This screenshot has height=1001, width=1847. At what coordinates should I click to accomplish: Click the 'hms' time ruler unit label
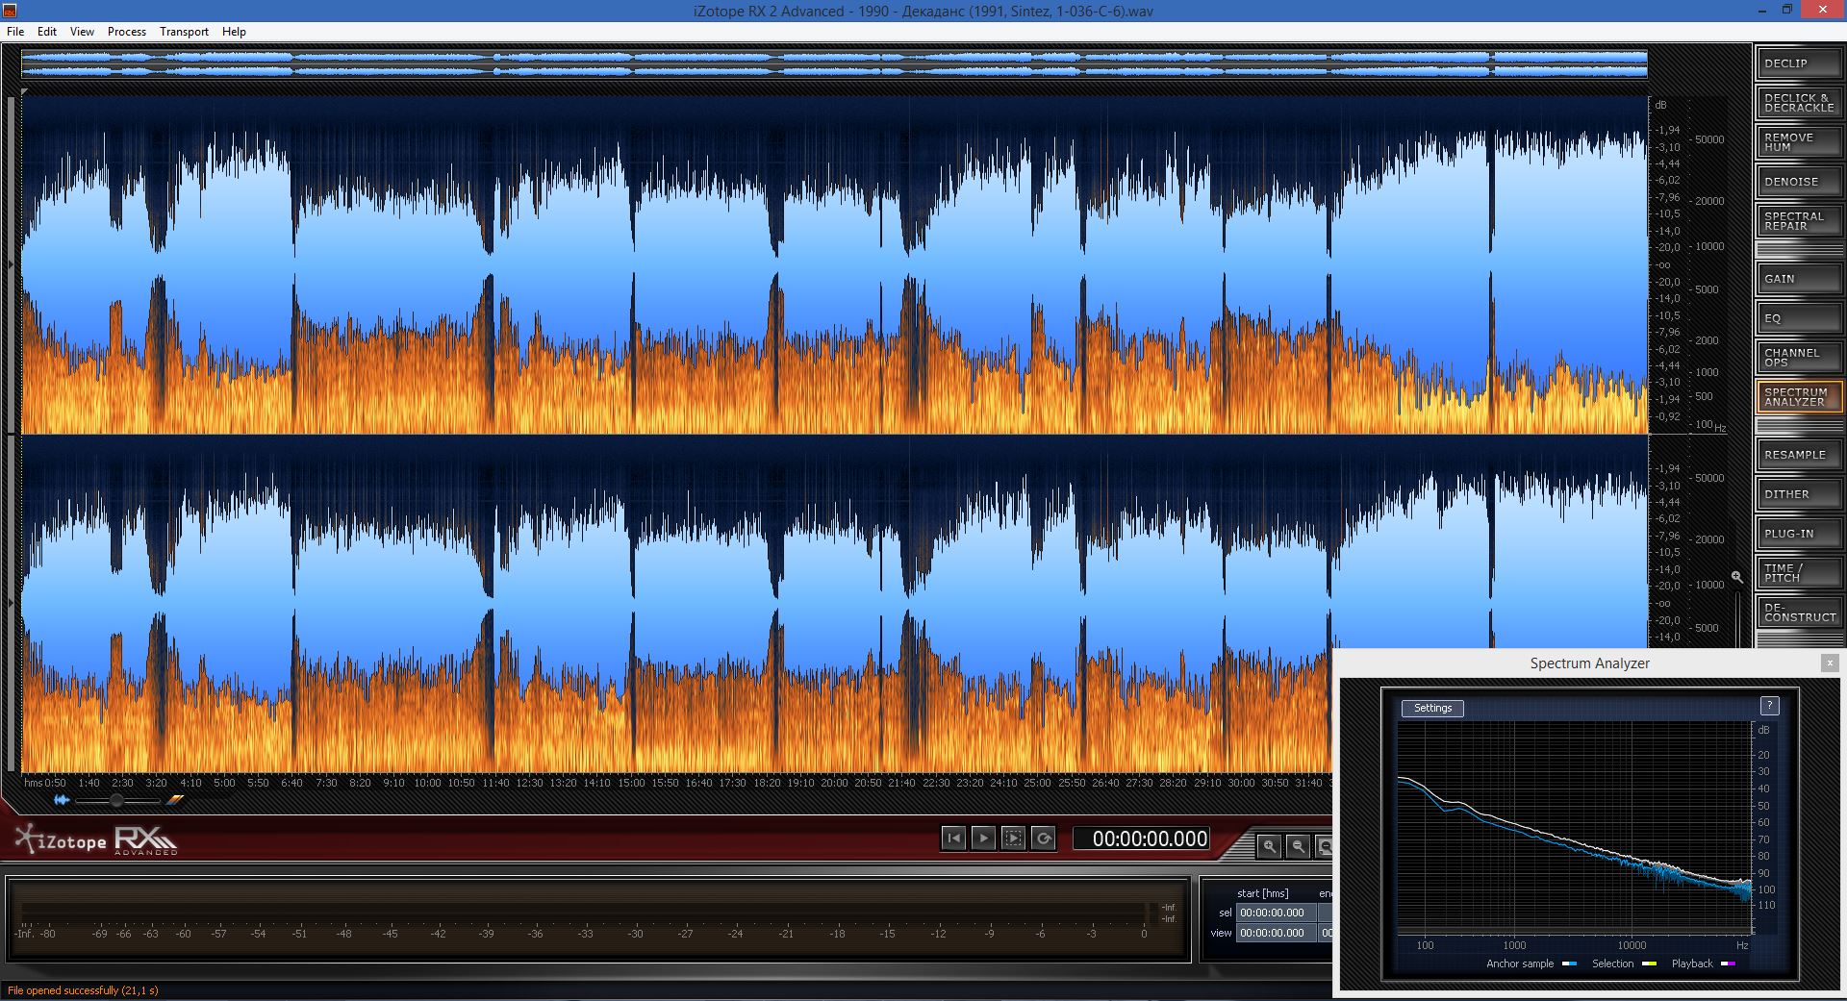click(34, 783)
